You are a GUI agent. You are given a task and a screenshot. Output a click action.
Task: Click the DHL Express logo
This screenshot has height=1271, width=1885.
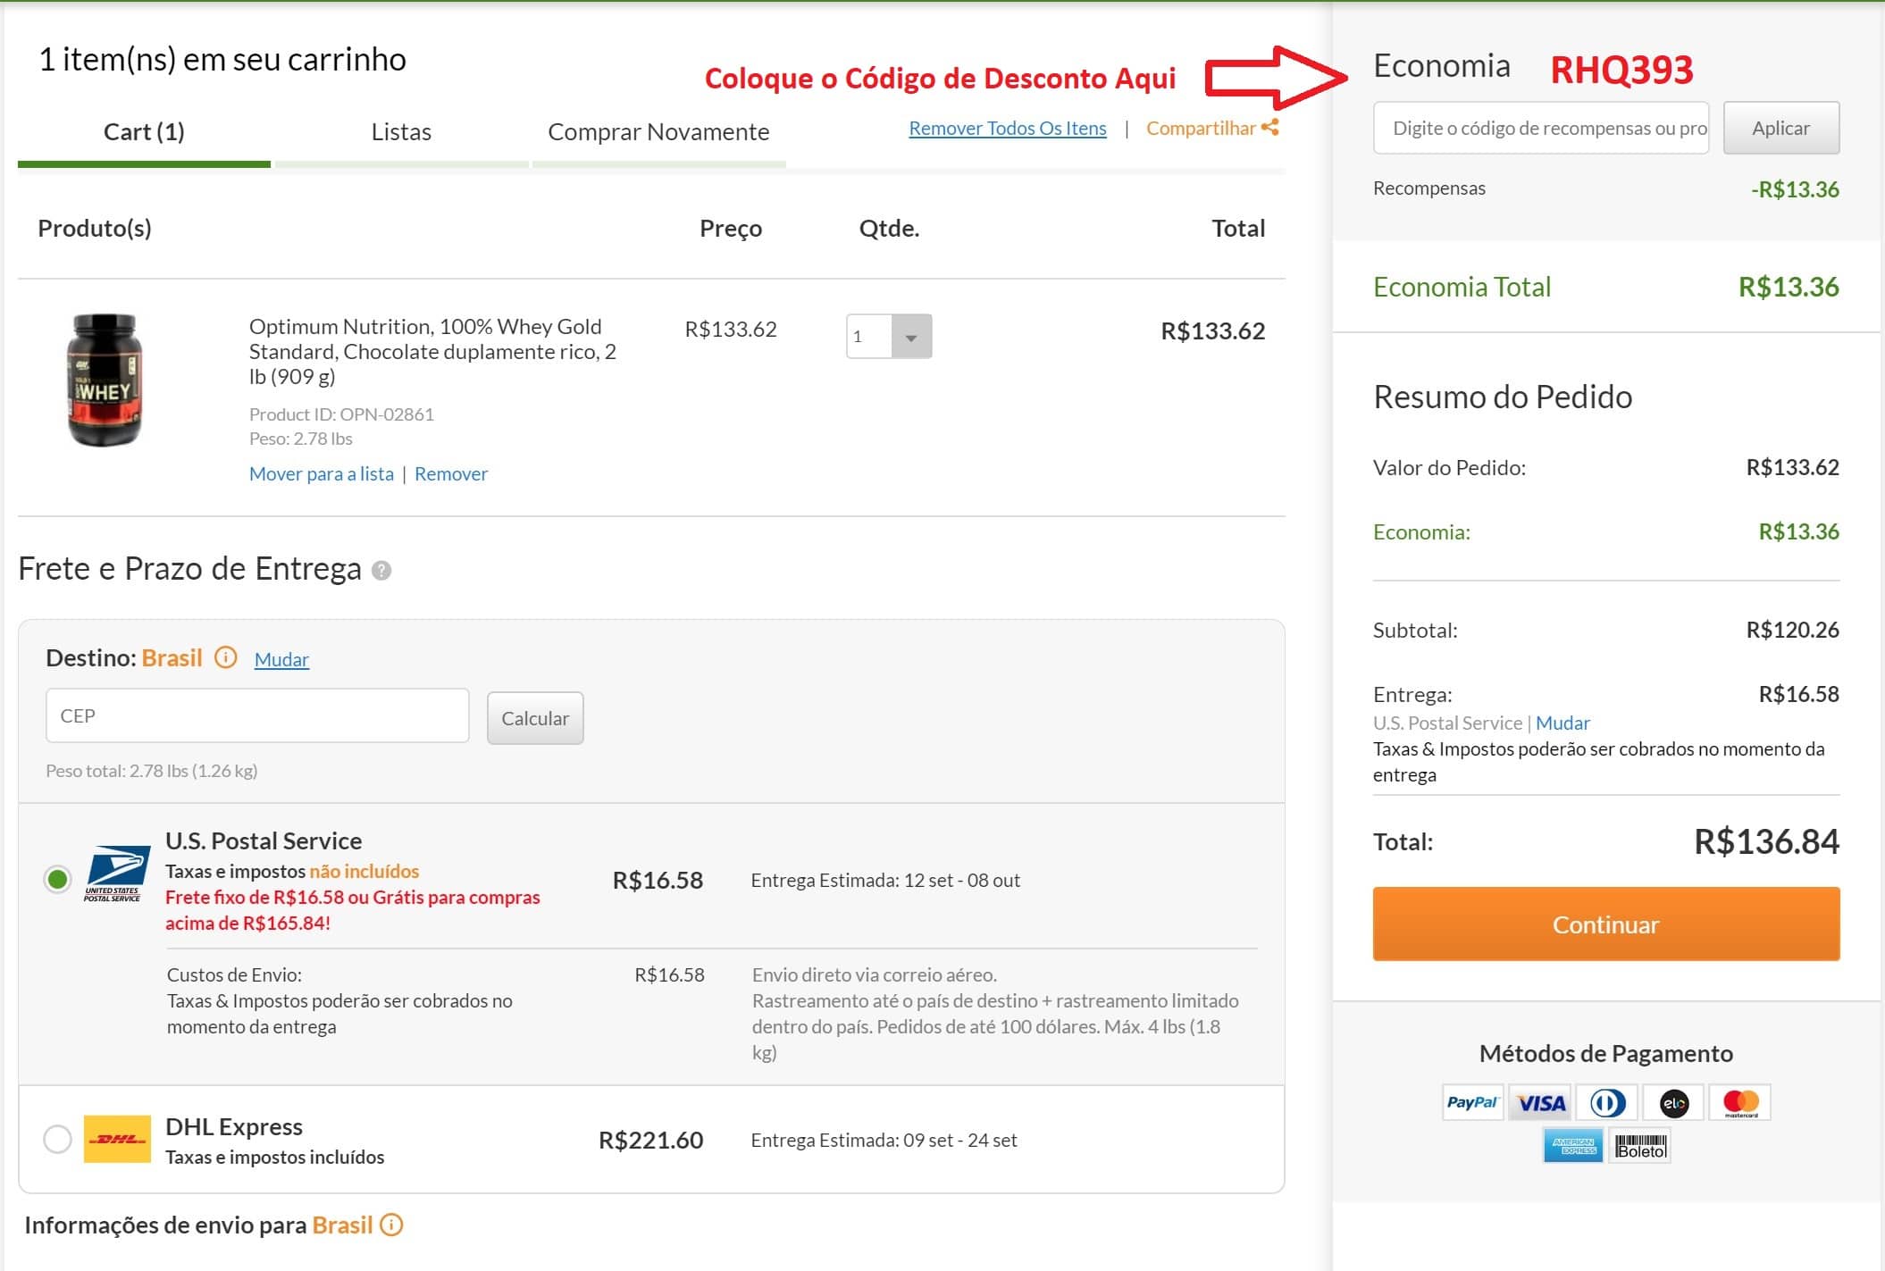(117, 1139)
